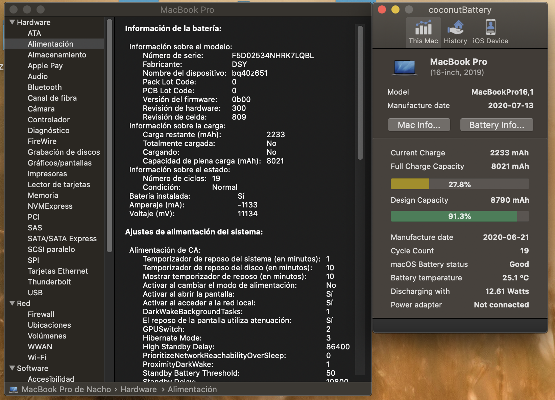Click the device name bq40z651

[x=249, y=73]
